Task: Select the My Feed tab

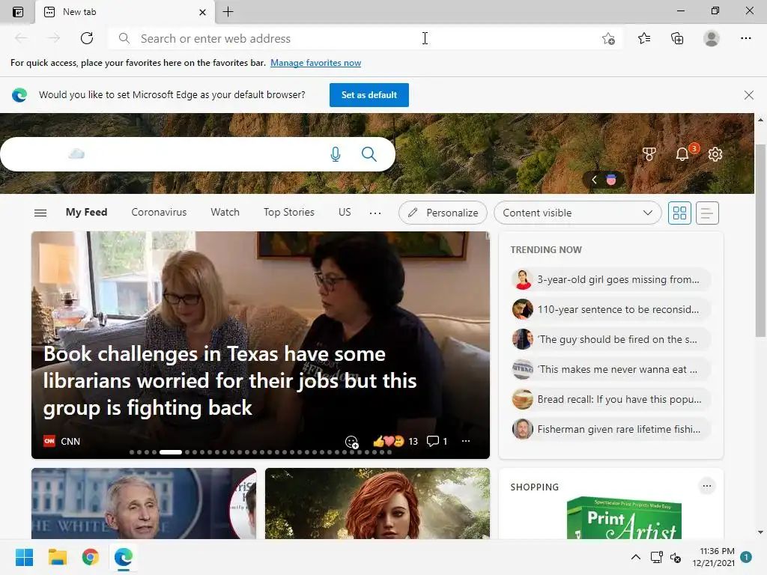Action: (x=87, y=212)
